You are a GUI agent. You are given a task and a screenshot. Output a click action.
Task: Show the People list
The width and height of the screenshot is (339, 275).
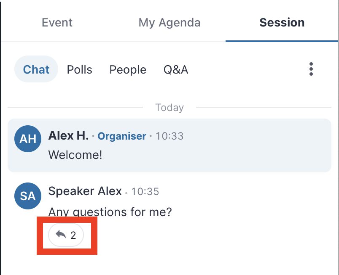pos(128,70)
